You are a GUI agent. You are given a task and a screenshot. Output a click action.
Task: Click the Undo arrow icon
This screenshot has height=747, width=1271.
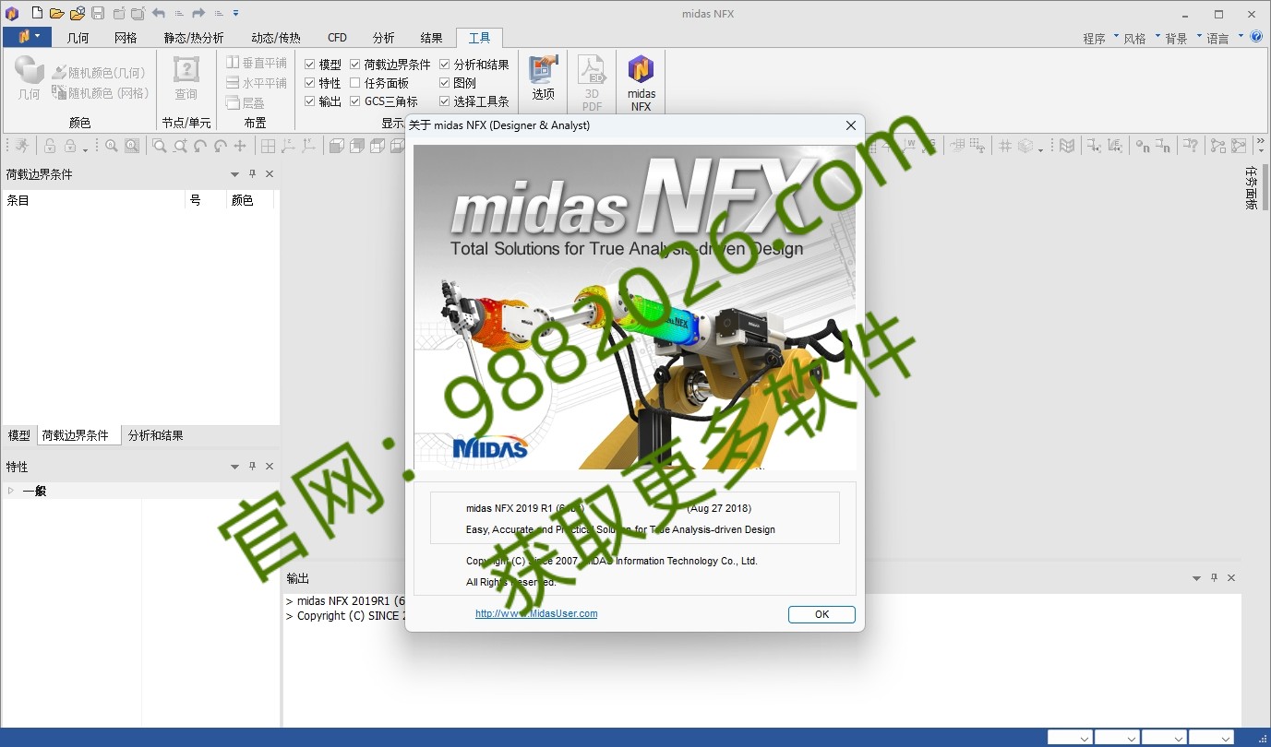pyautogui.click(x=159, y=13)
